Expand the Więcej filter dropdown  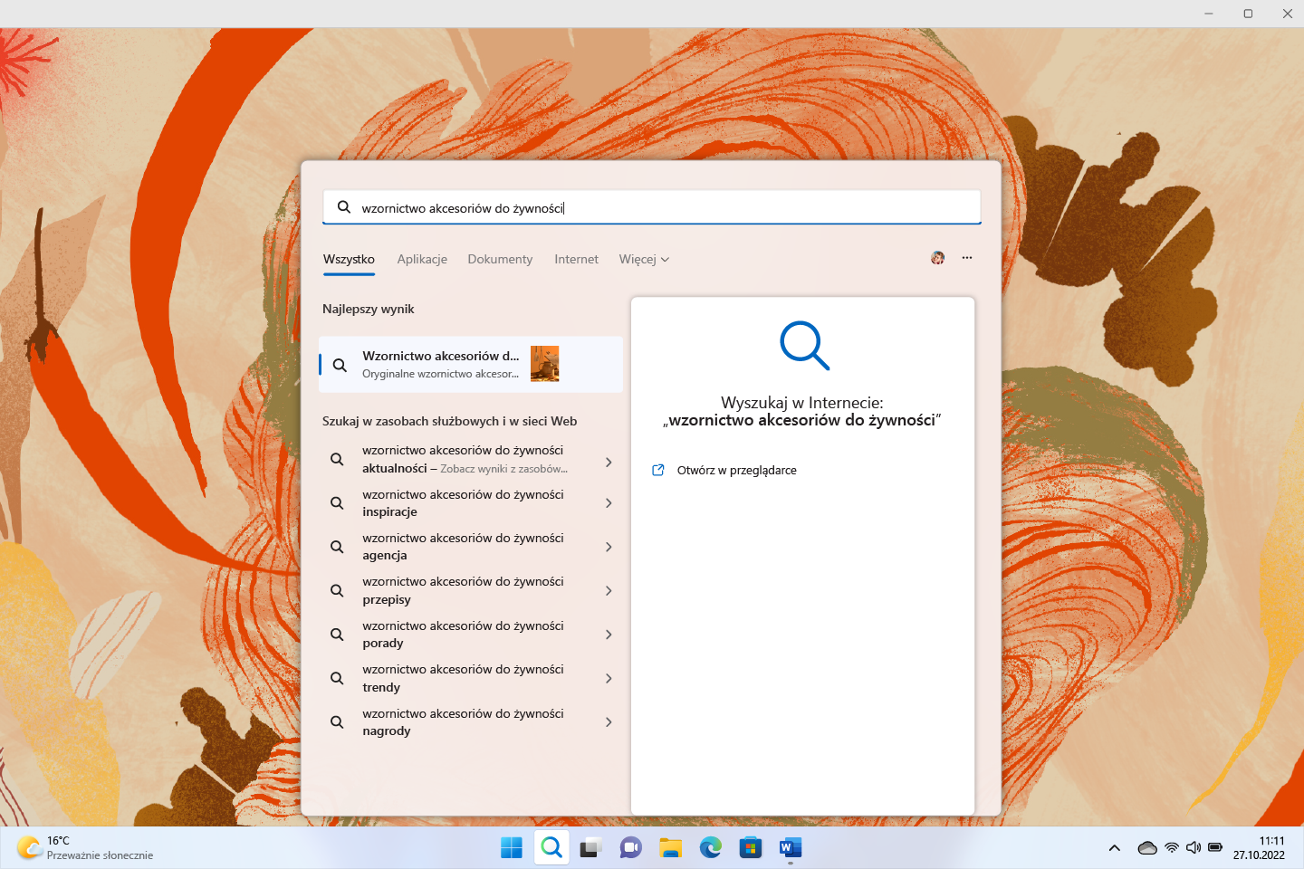pos(644,260)
